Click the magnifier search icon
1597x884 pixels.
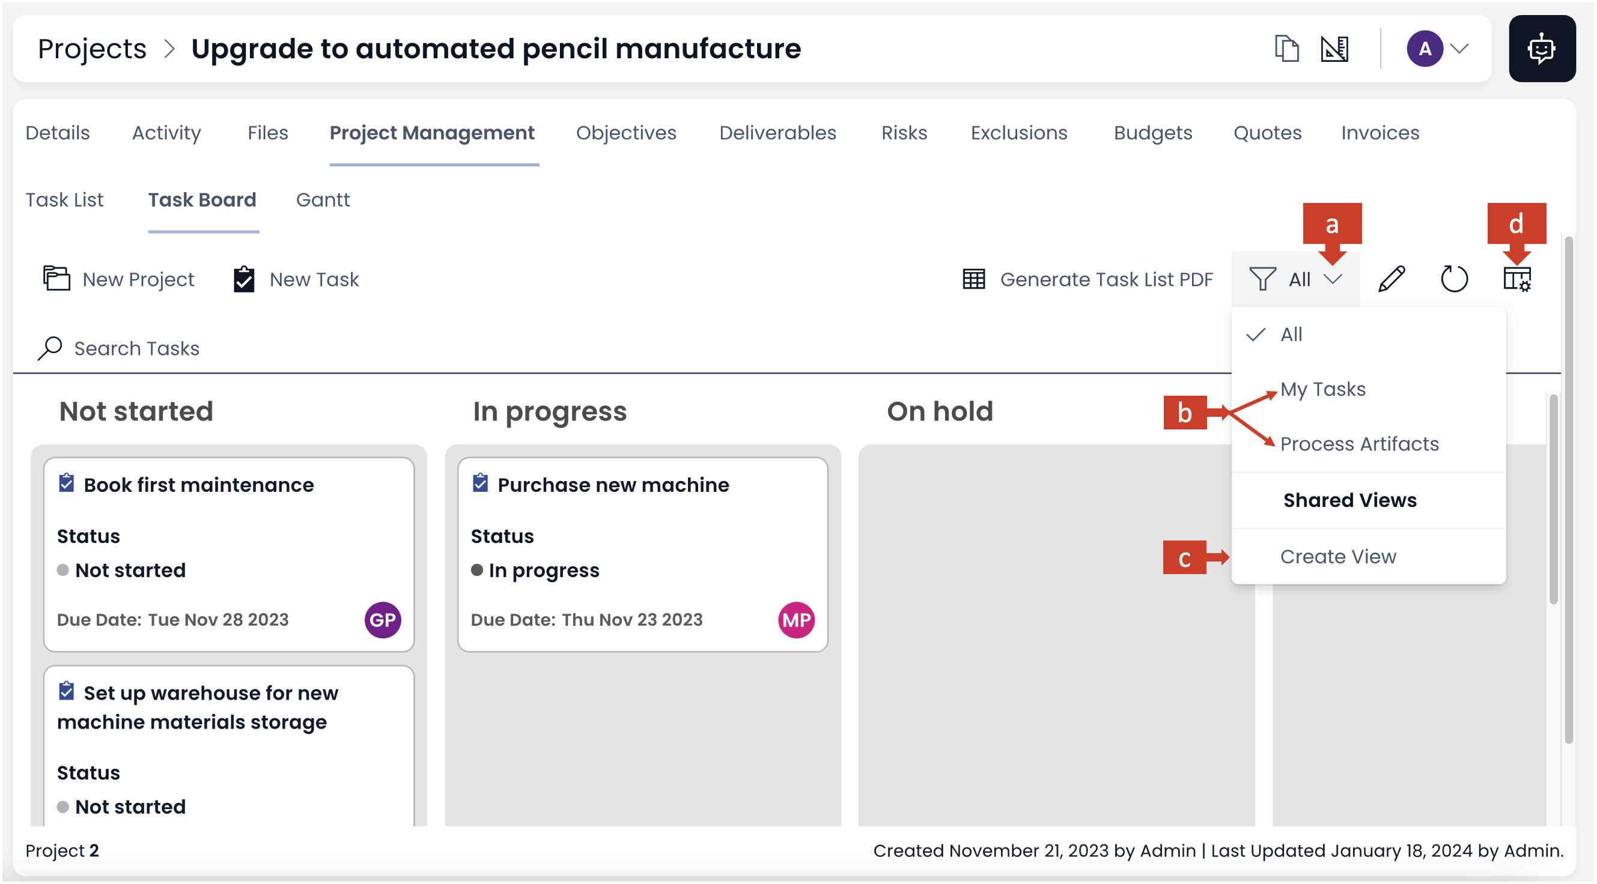pyautogui.click(x=50, y=348)
